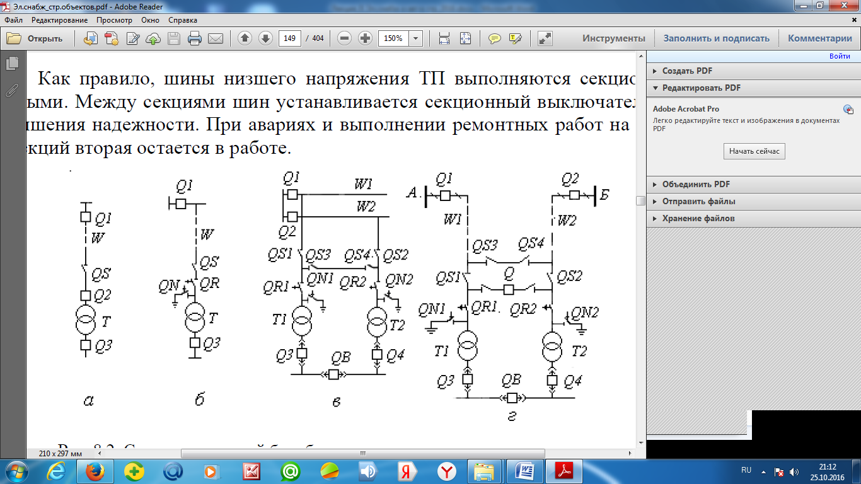The image size is (861, 484).
Task: Open the Справка menu
Action: (x=183, y=20)
